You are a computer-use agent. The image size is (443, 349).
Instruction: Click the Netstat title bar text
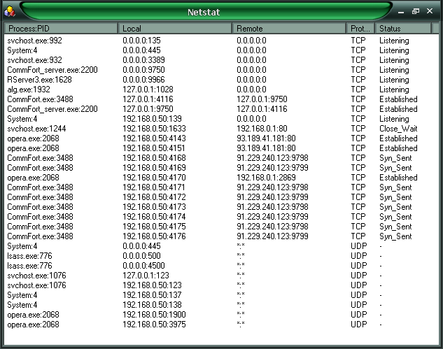coord(204,12)
